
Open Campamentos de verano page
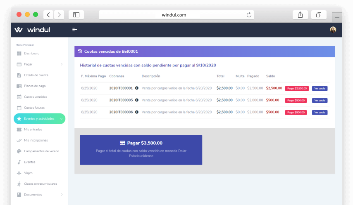click(x=41, y=151)
